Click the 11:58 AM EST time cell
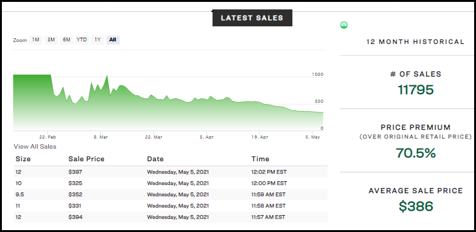Image resolution: width=476 pixels, height=232 pixels. coord(268,206)
